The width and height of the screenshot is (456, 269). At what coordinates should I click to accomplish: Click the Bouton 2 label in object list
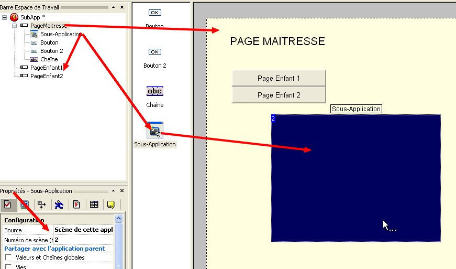pyautogui.click(x=155, y=66)
